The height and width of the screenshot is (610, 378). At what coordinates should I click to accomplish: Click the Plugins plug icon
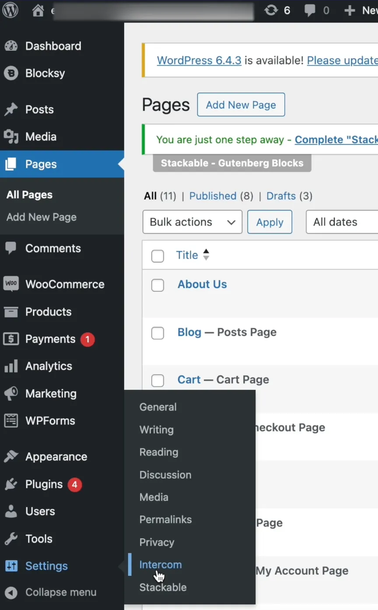pyautogui.click(x=11, y=484)
